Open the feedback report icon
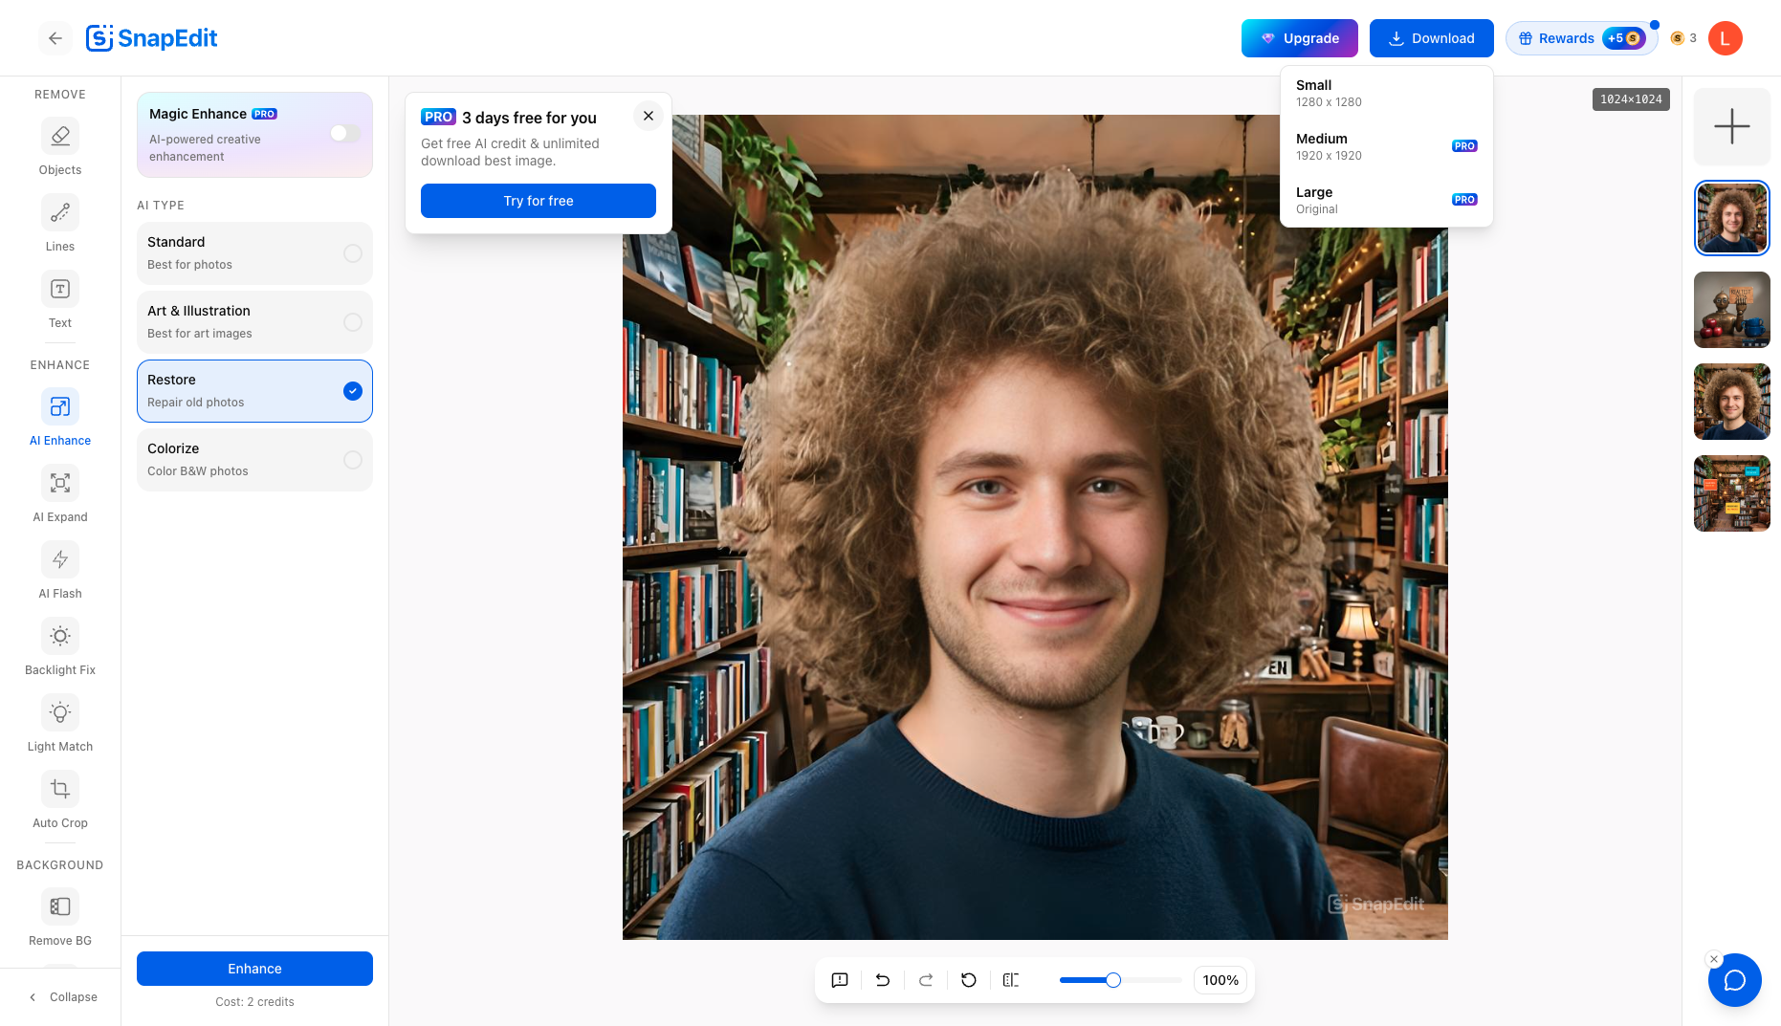Image resolution: width=1781 pixels, height=1026 pixels. click(x=840, y=980)
